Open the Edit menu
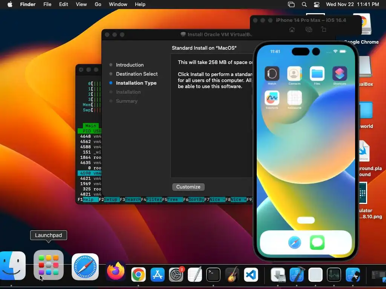The width and height of the screenshot is (386, 289). point(63,5)
